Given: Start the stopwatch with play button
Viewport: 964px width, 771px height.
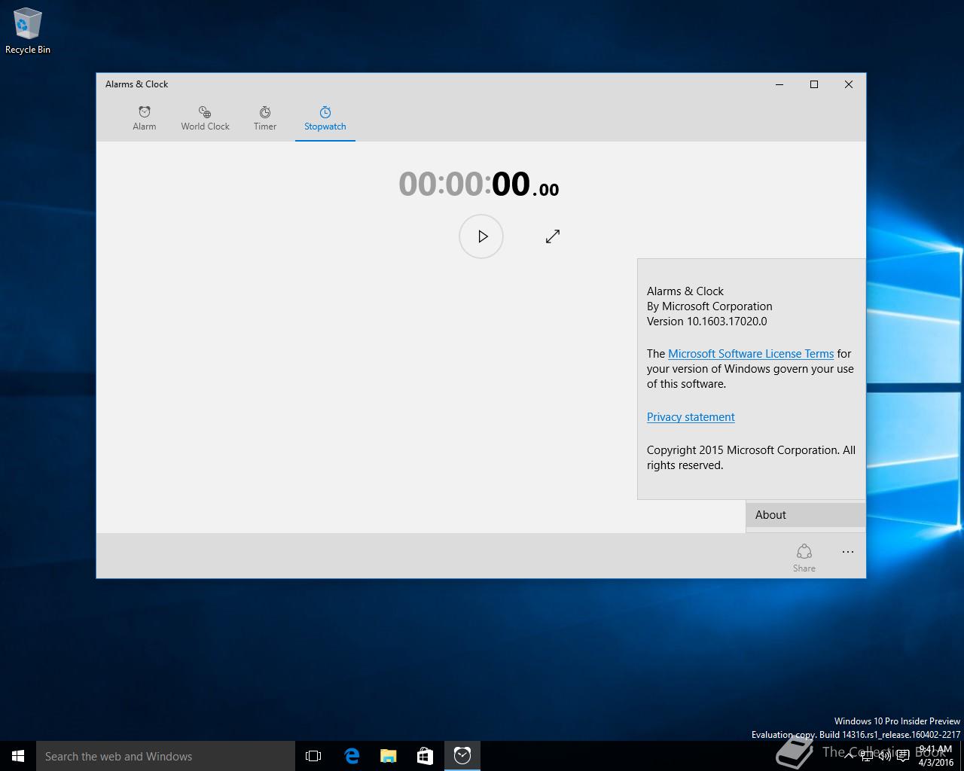Looking at the screenshot, I should (481, 236).
